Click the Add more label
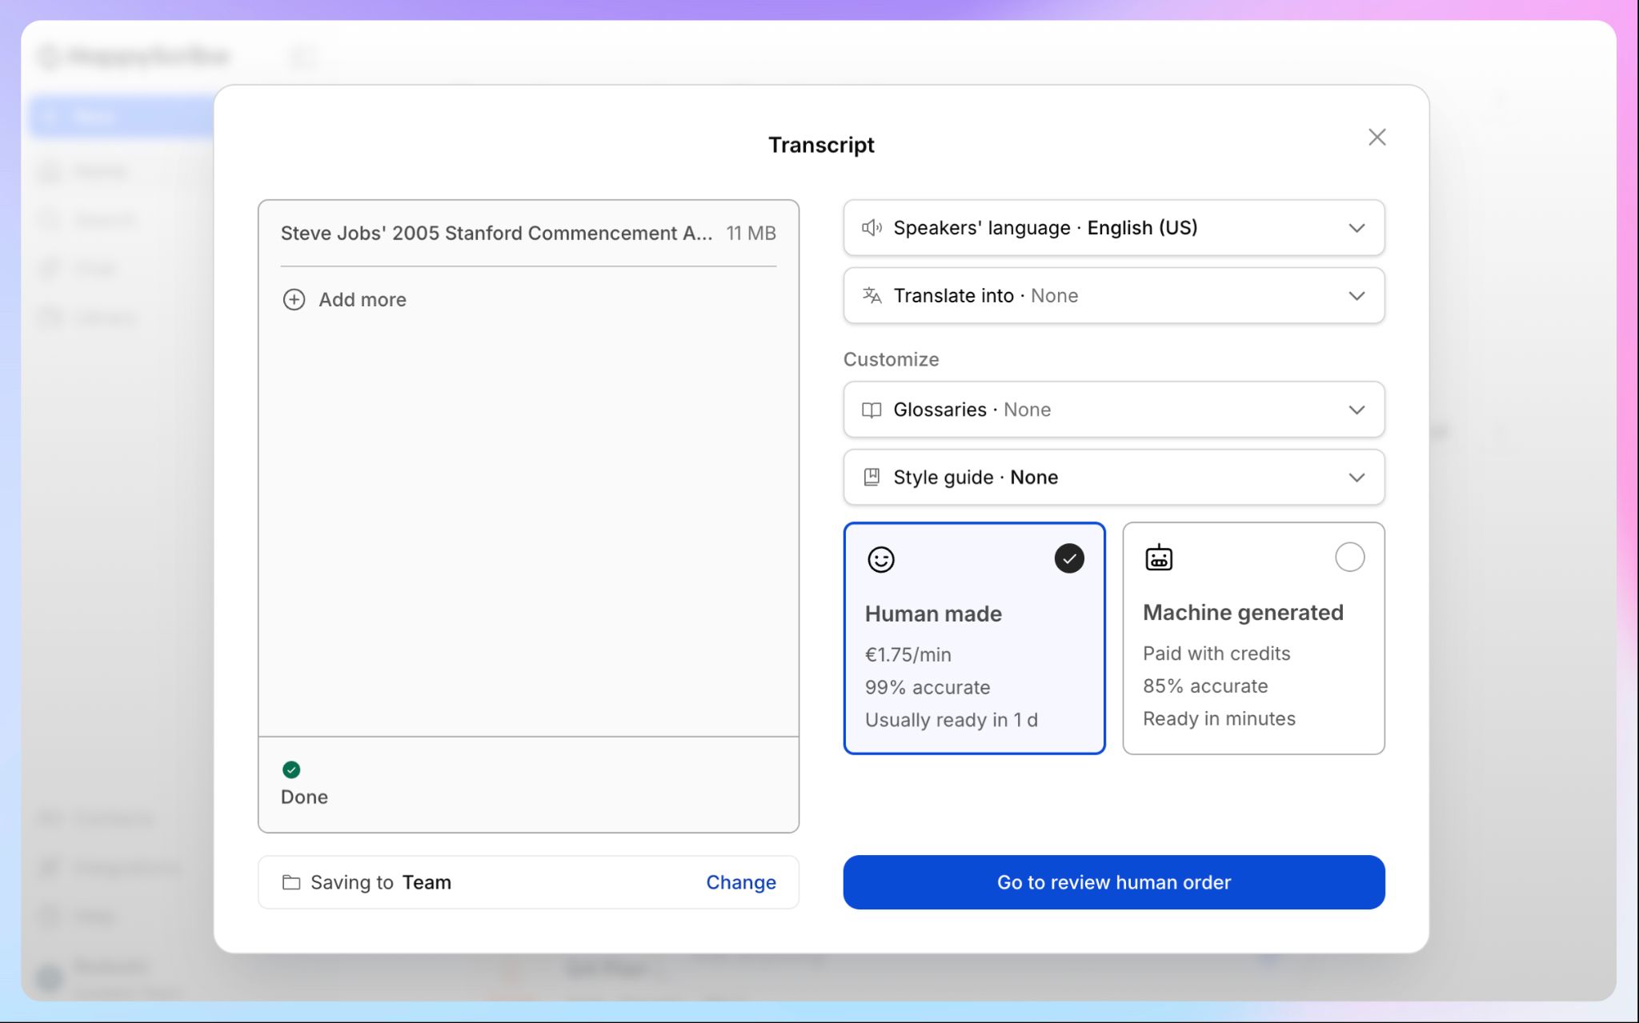 (x=363, y=300)
